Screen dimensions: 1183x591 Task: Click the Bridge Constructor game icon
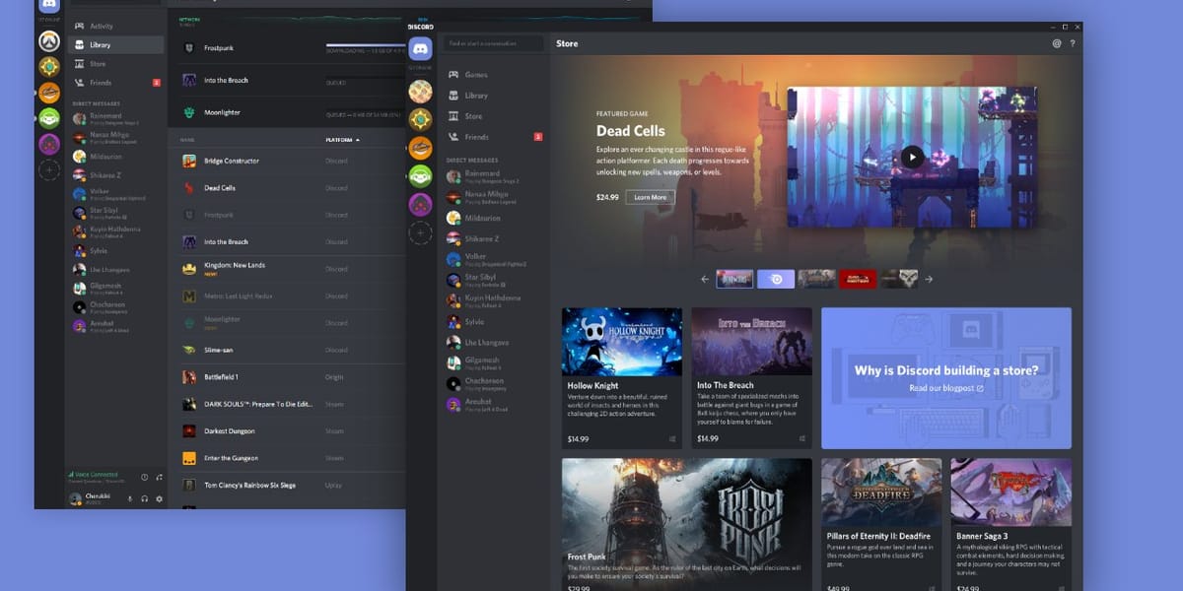(189, 161)
